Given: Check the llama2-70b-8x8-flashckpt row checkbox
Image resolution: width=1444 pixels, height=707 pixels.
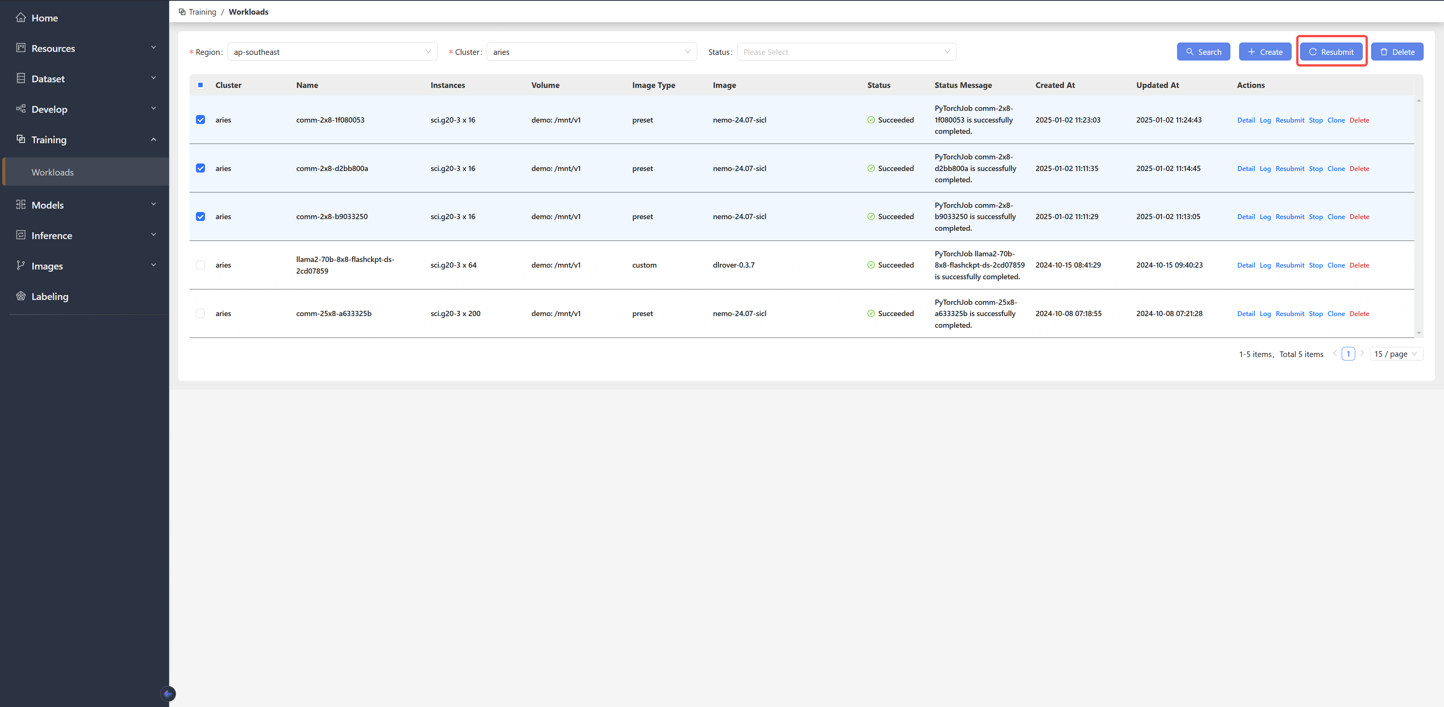Looking at the screenshot, I should tap(200, 265).
